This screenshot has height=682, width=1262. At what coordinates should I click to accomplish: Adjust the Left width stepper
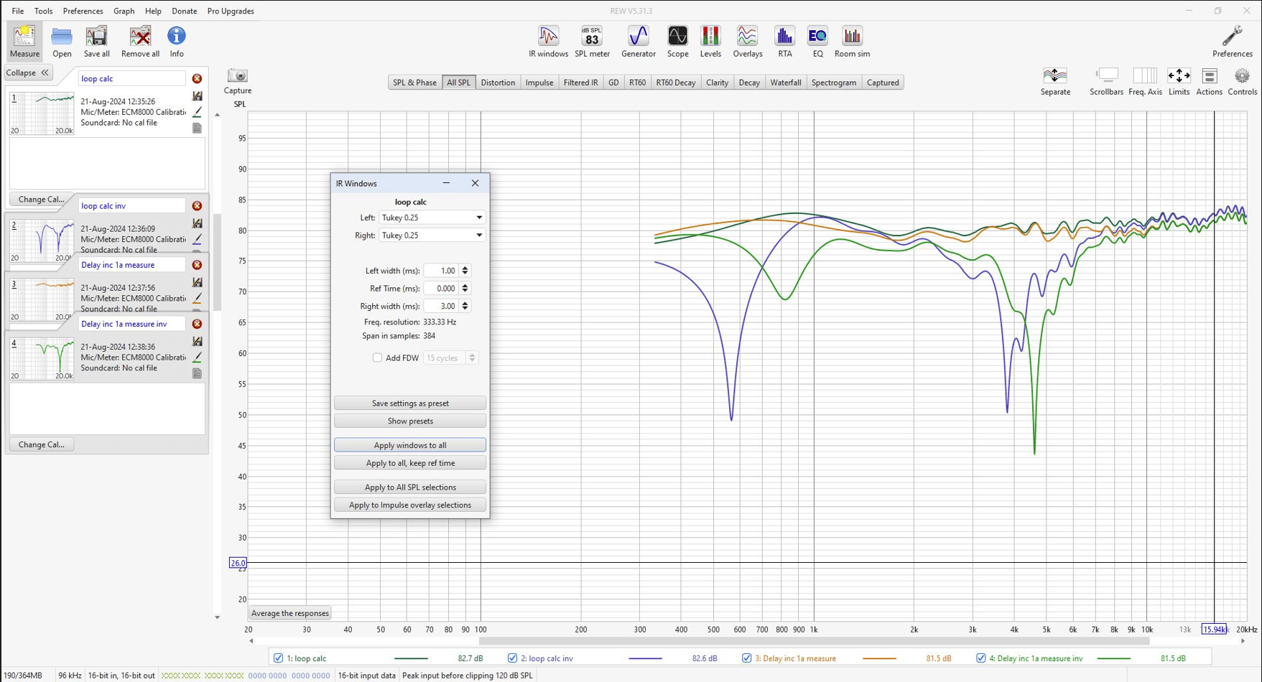(x=465, y=271)
